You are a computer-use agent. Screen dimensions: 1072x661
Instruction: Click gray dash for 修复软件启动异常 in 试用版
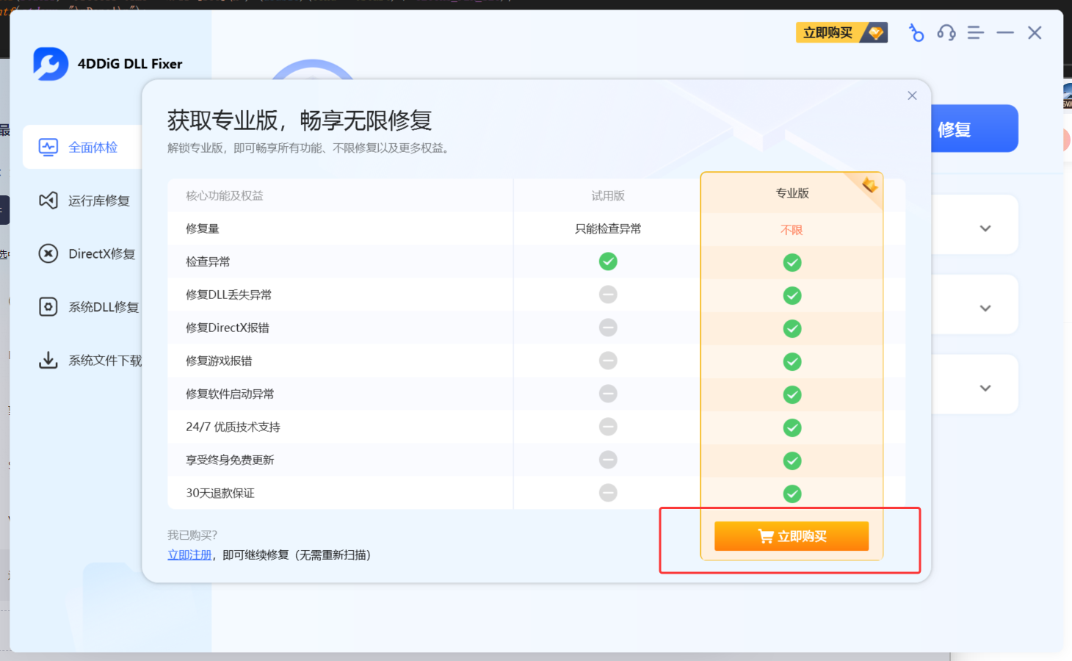click(x=608, y=394)
